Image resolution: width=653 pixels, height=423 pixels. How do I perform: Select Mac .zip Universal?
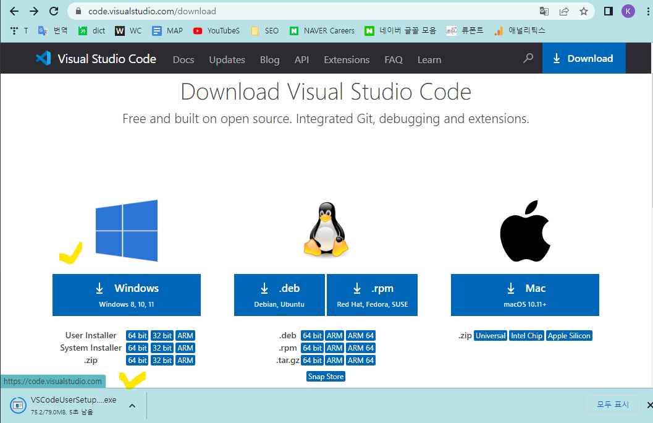tap(491, 336)
